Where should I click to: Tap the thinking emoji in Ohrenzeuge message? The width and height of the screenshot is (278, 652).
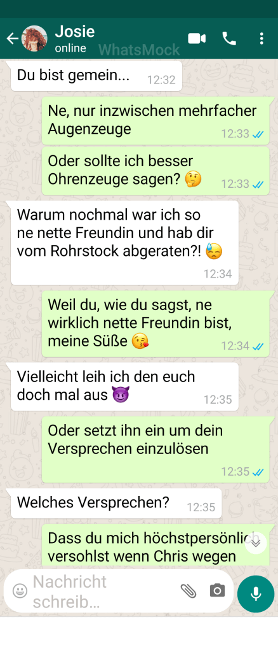193,179
